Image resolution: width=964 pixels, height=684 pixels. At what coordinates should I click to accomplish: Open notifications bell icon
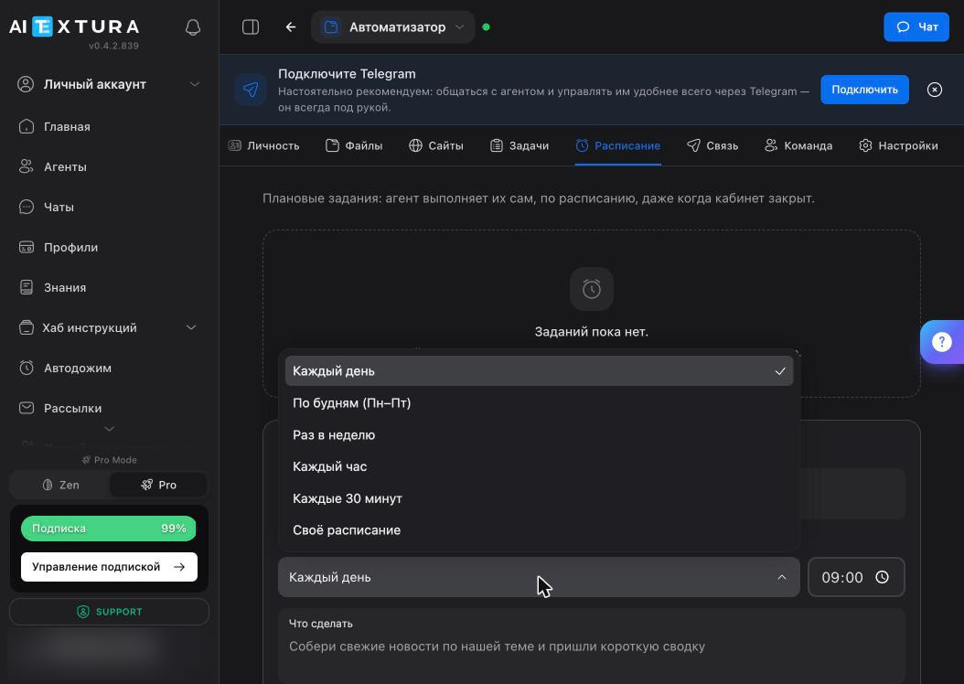pos(192,27)
